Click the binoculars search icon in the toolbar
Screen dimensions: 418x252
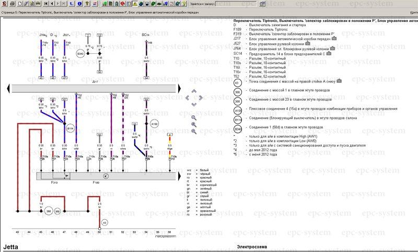pyautogui.click(x=38, y=4)
